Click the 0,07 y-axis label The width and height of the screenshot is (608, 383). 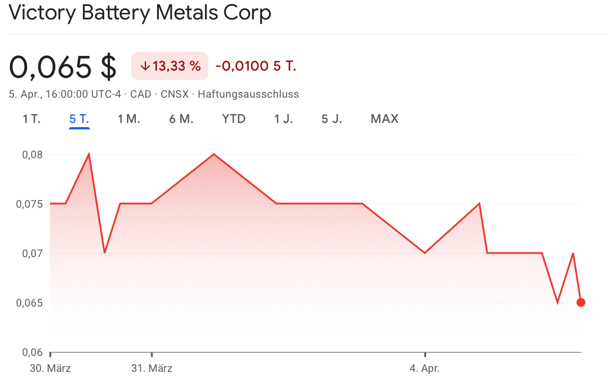pyautogui.click(x=32, y=254)
